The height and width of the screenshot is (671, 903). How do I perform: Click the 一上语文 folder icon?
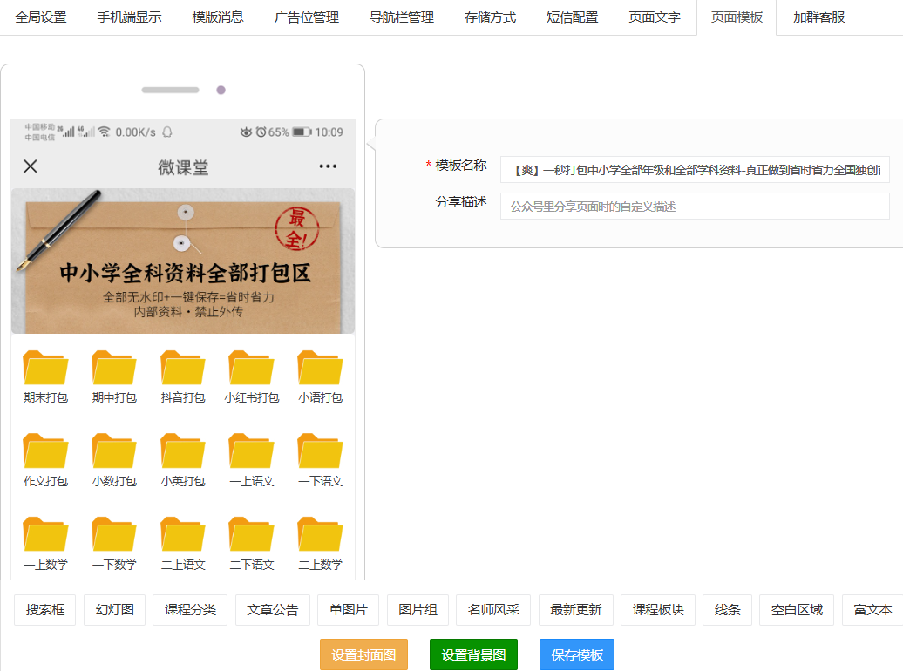coord(251,451)
